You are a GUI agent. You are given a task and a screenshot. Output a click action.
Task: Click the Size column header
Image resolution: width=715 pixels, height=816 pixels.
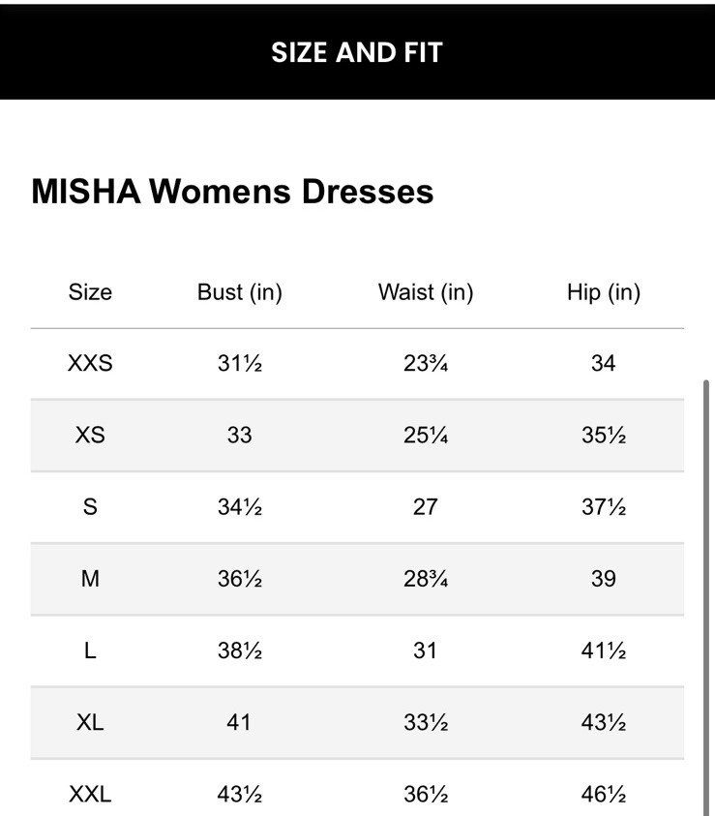click(90, 292)
